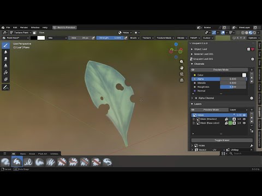
Task: Open the Falloff dropdown
Action: point(195,38)
